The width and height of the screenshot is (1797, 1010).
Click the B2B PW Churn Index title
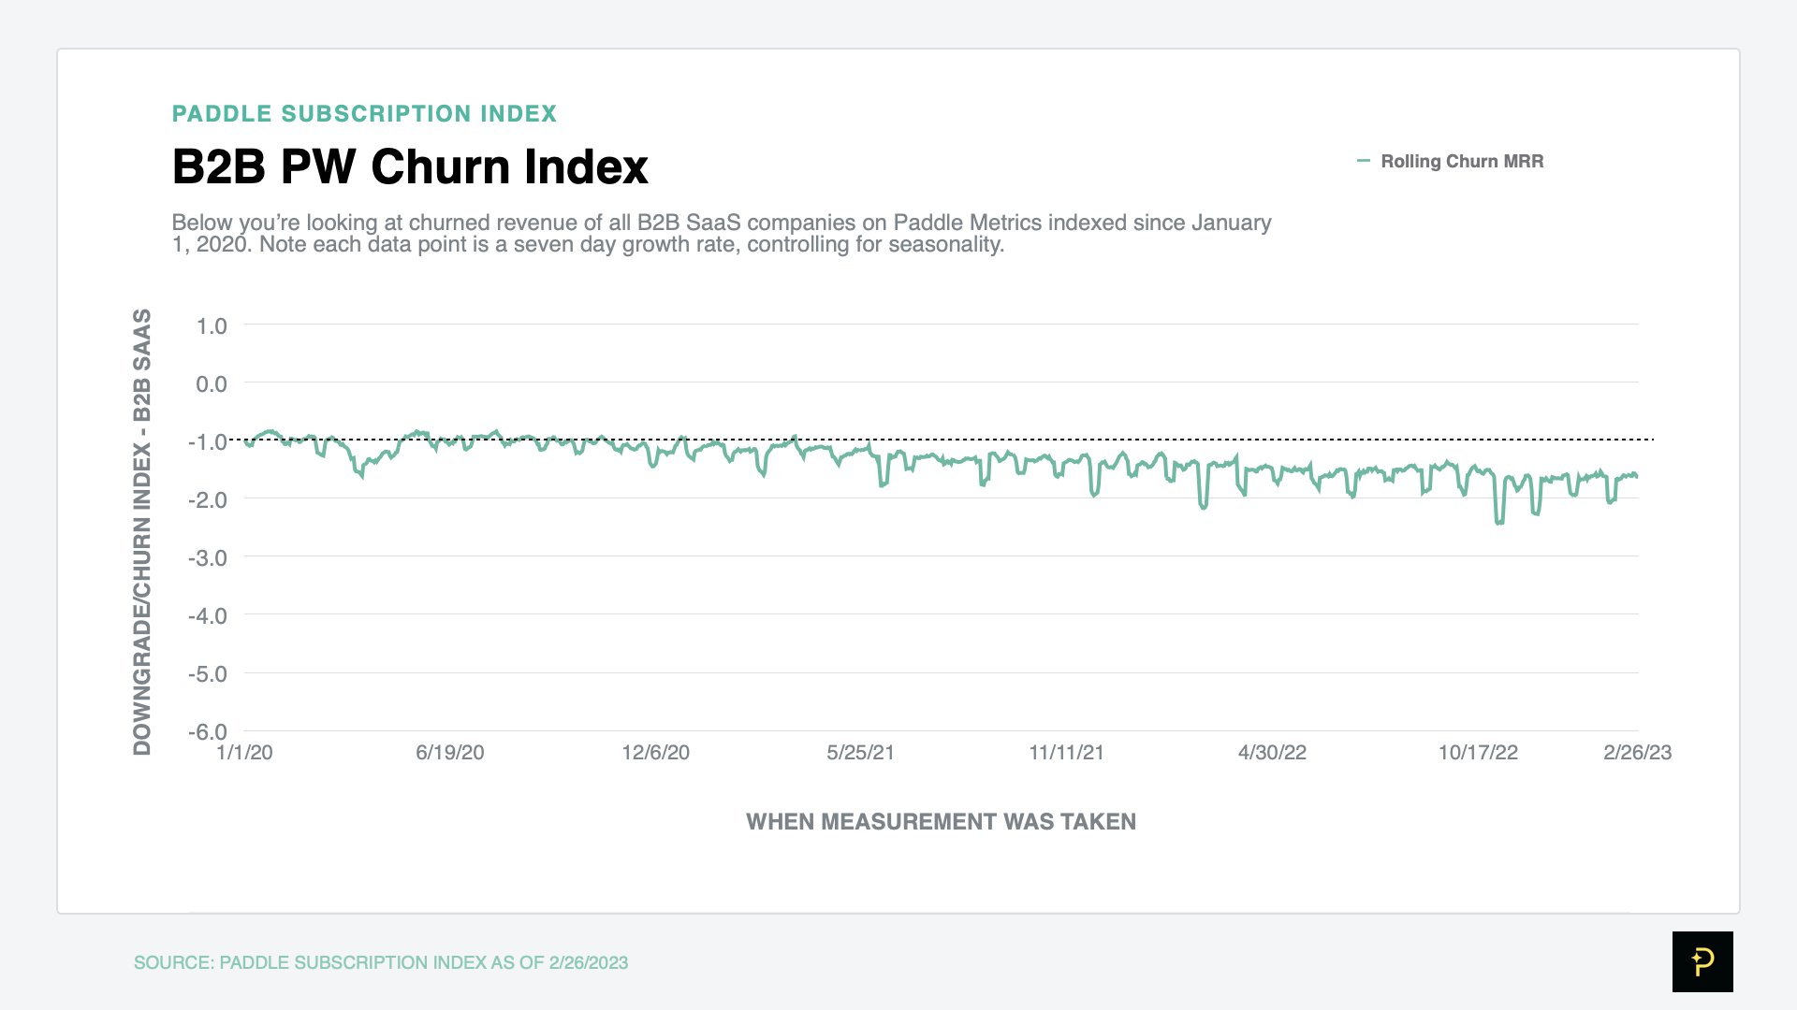click(410, 167)
